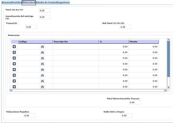Viewport: 173px width, 123px height.
Task: Click the trash icon in the first retention row
Action: 14,46
